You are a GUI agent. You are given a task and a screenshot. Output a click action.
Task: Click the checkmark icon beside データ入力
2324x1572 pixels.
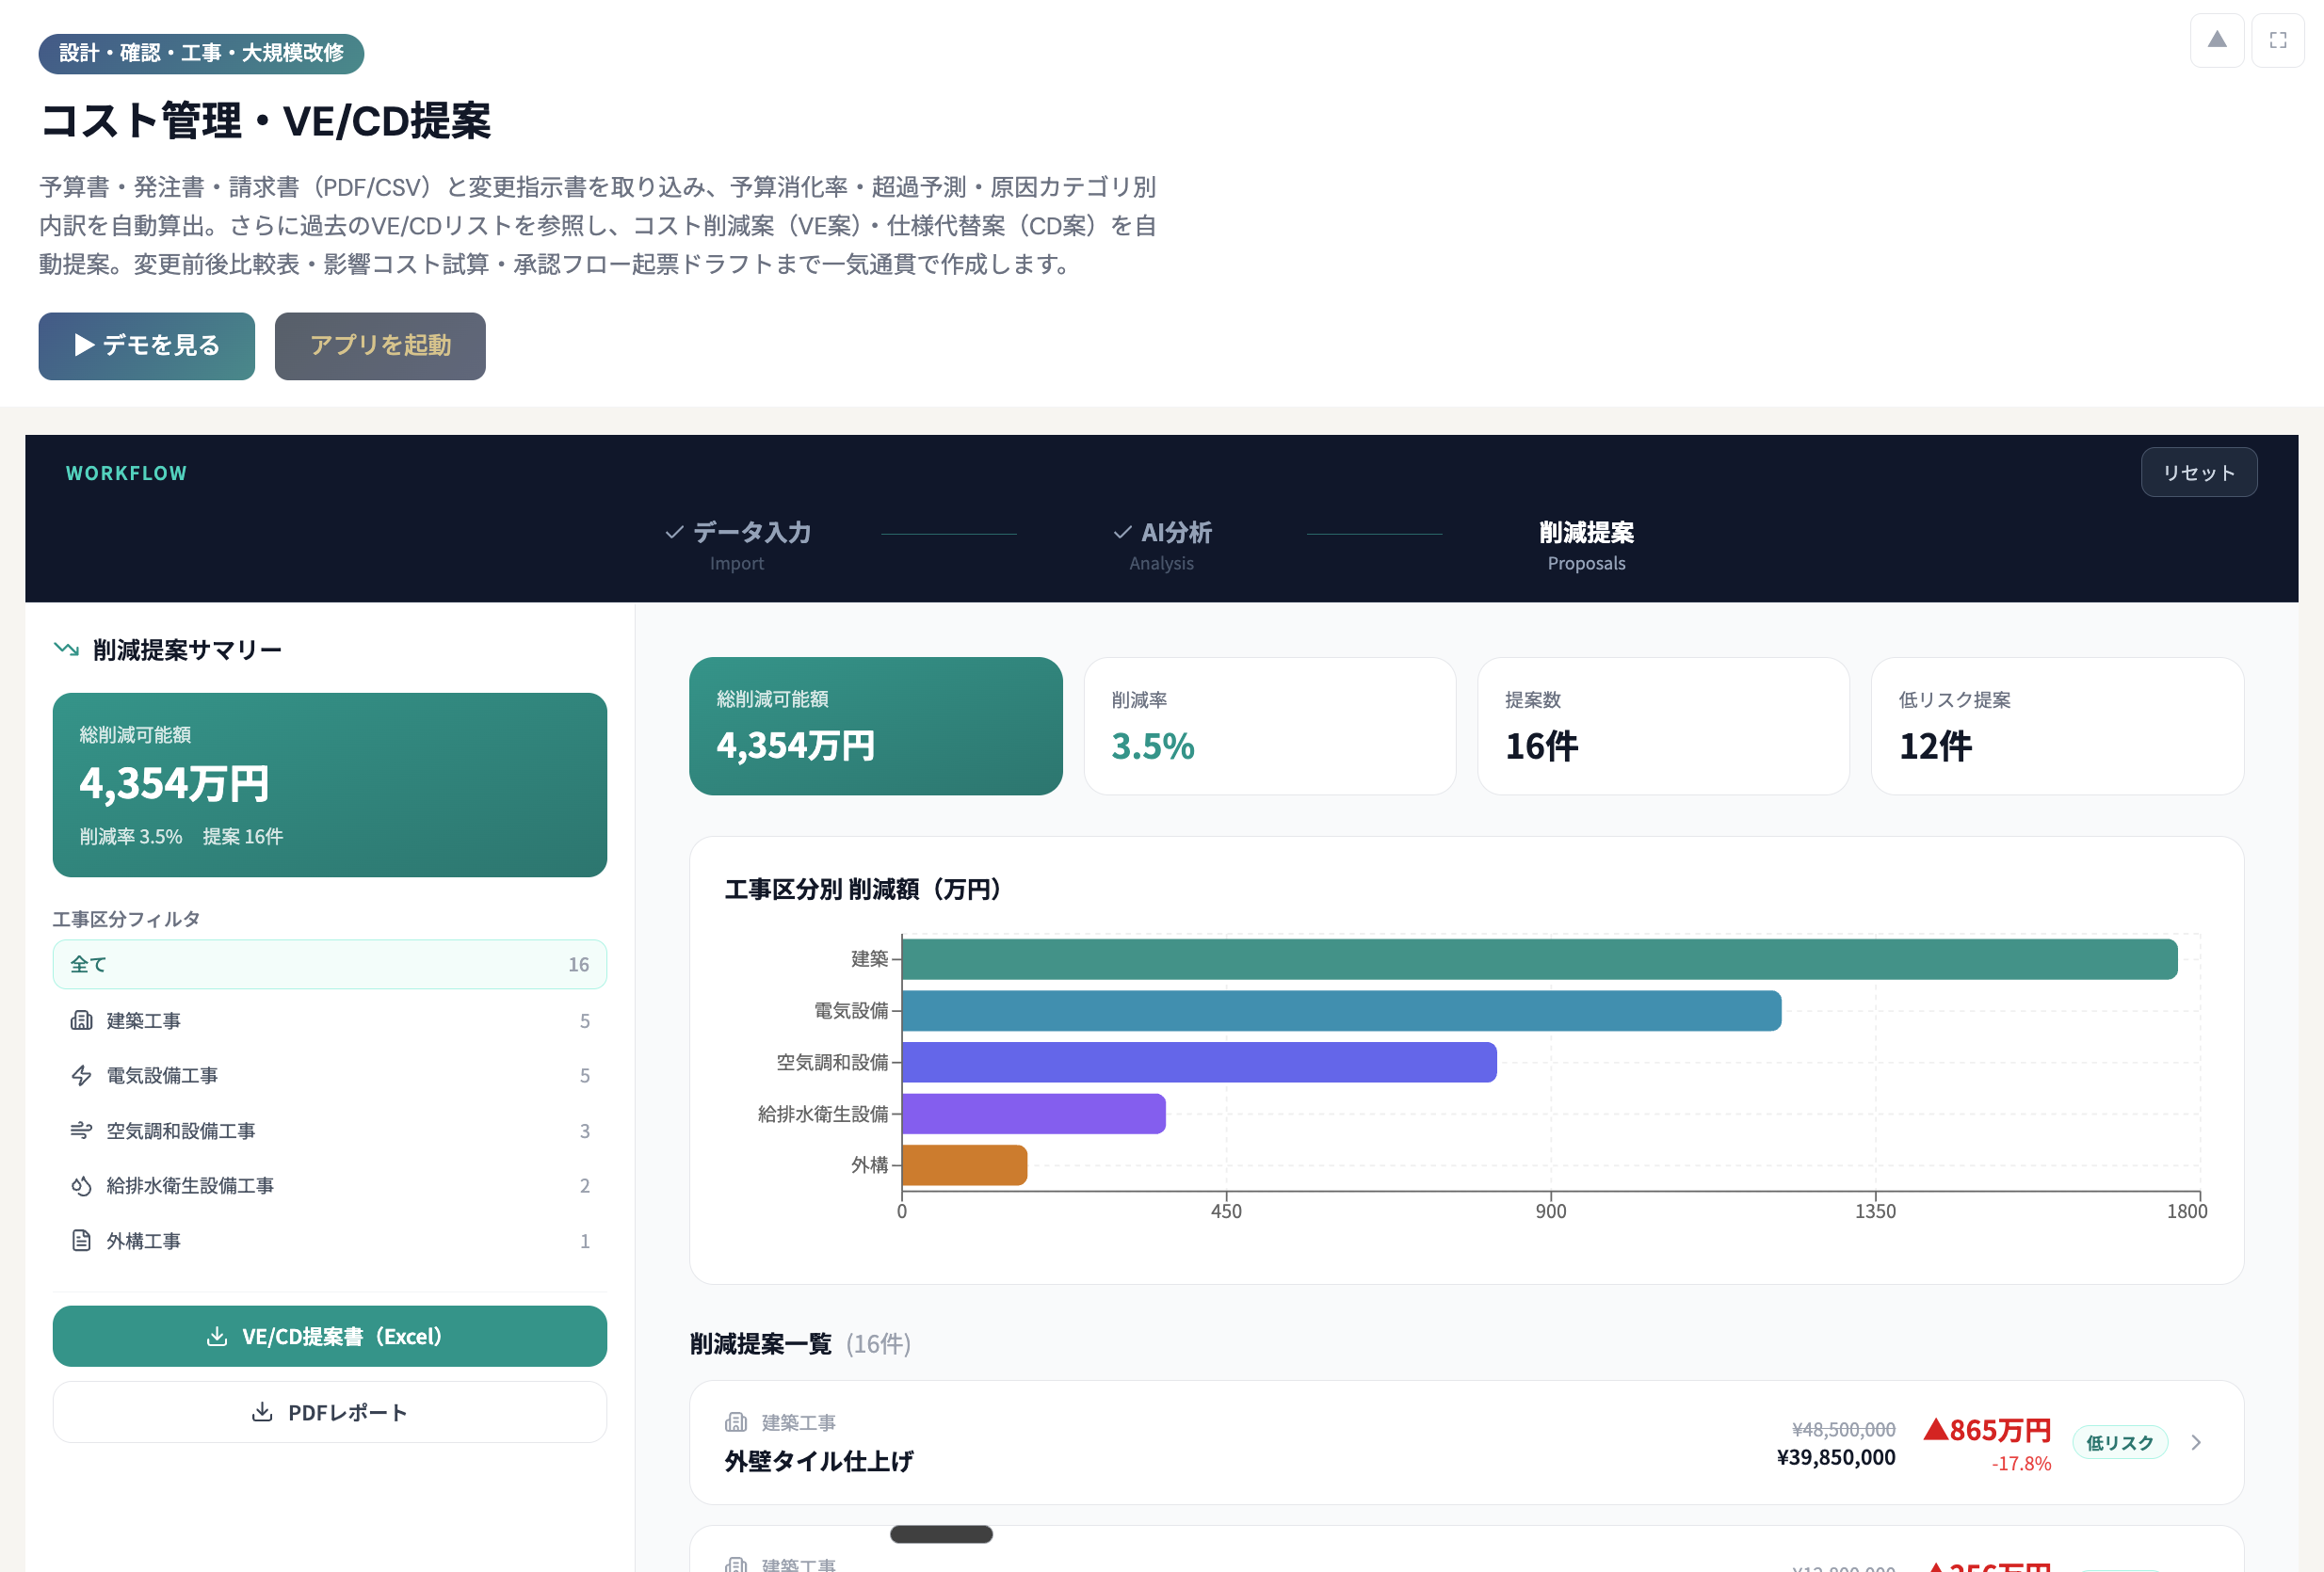coord(675,533)
